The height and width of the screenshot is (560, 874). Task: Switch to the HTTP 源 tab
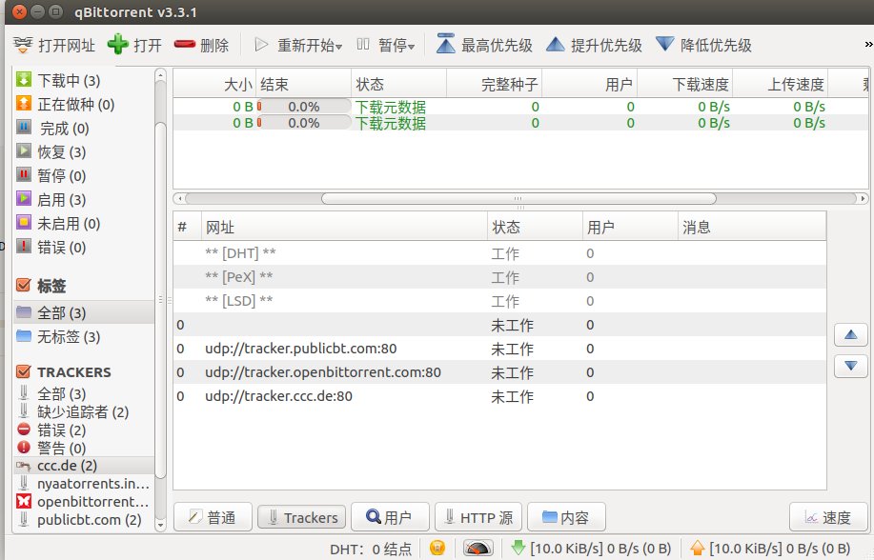(478, 517)
